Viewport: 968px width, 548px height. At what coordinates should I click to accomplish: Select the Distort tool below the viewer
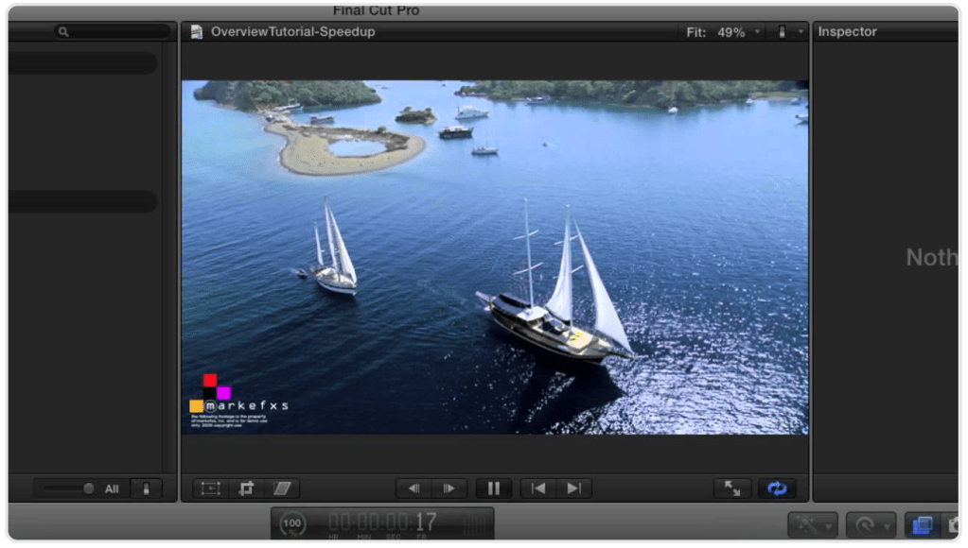283,488
